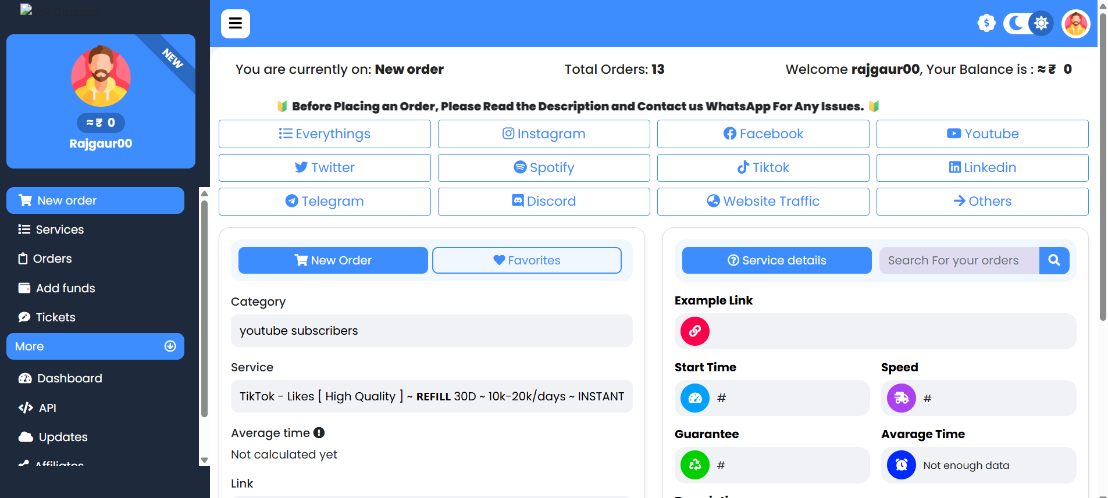Click the green guarantee refill icon
The height and width of the screenshot is (498, 1108).
(694, 465)
